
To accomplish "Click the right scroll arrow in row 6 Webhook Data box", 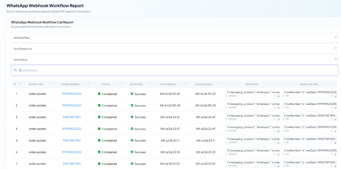I will point(332,154).
